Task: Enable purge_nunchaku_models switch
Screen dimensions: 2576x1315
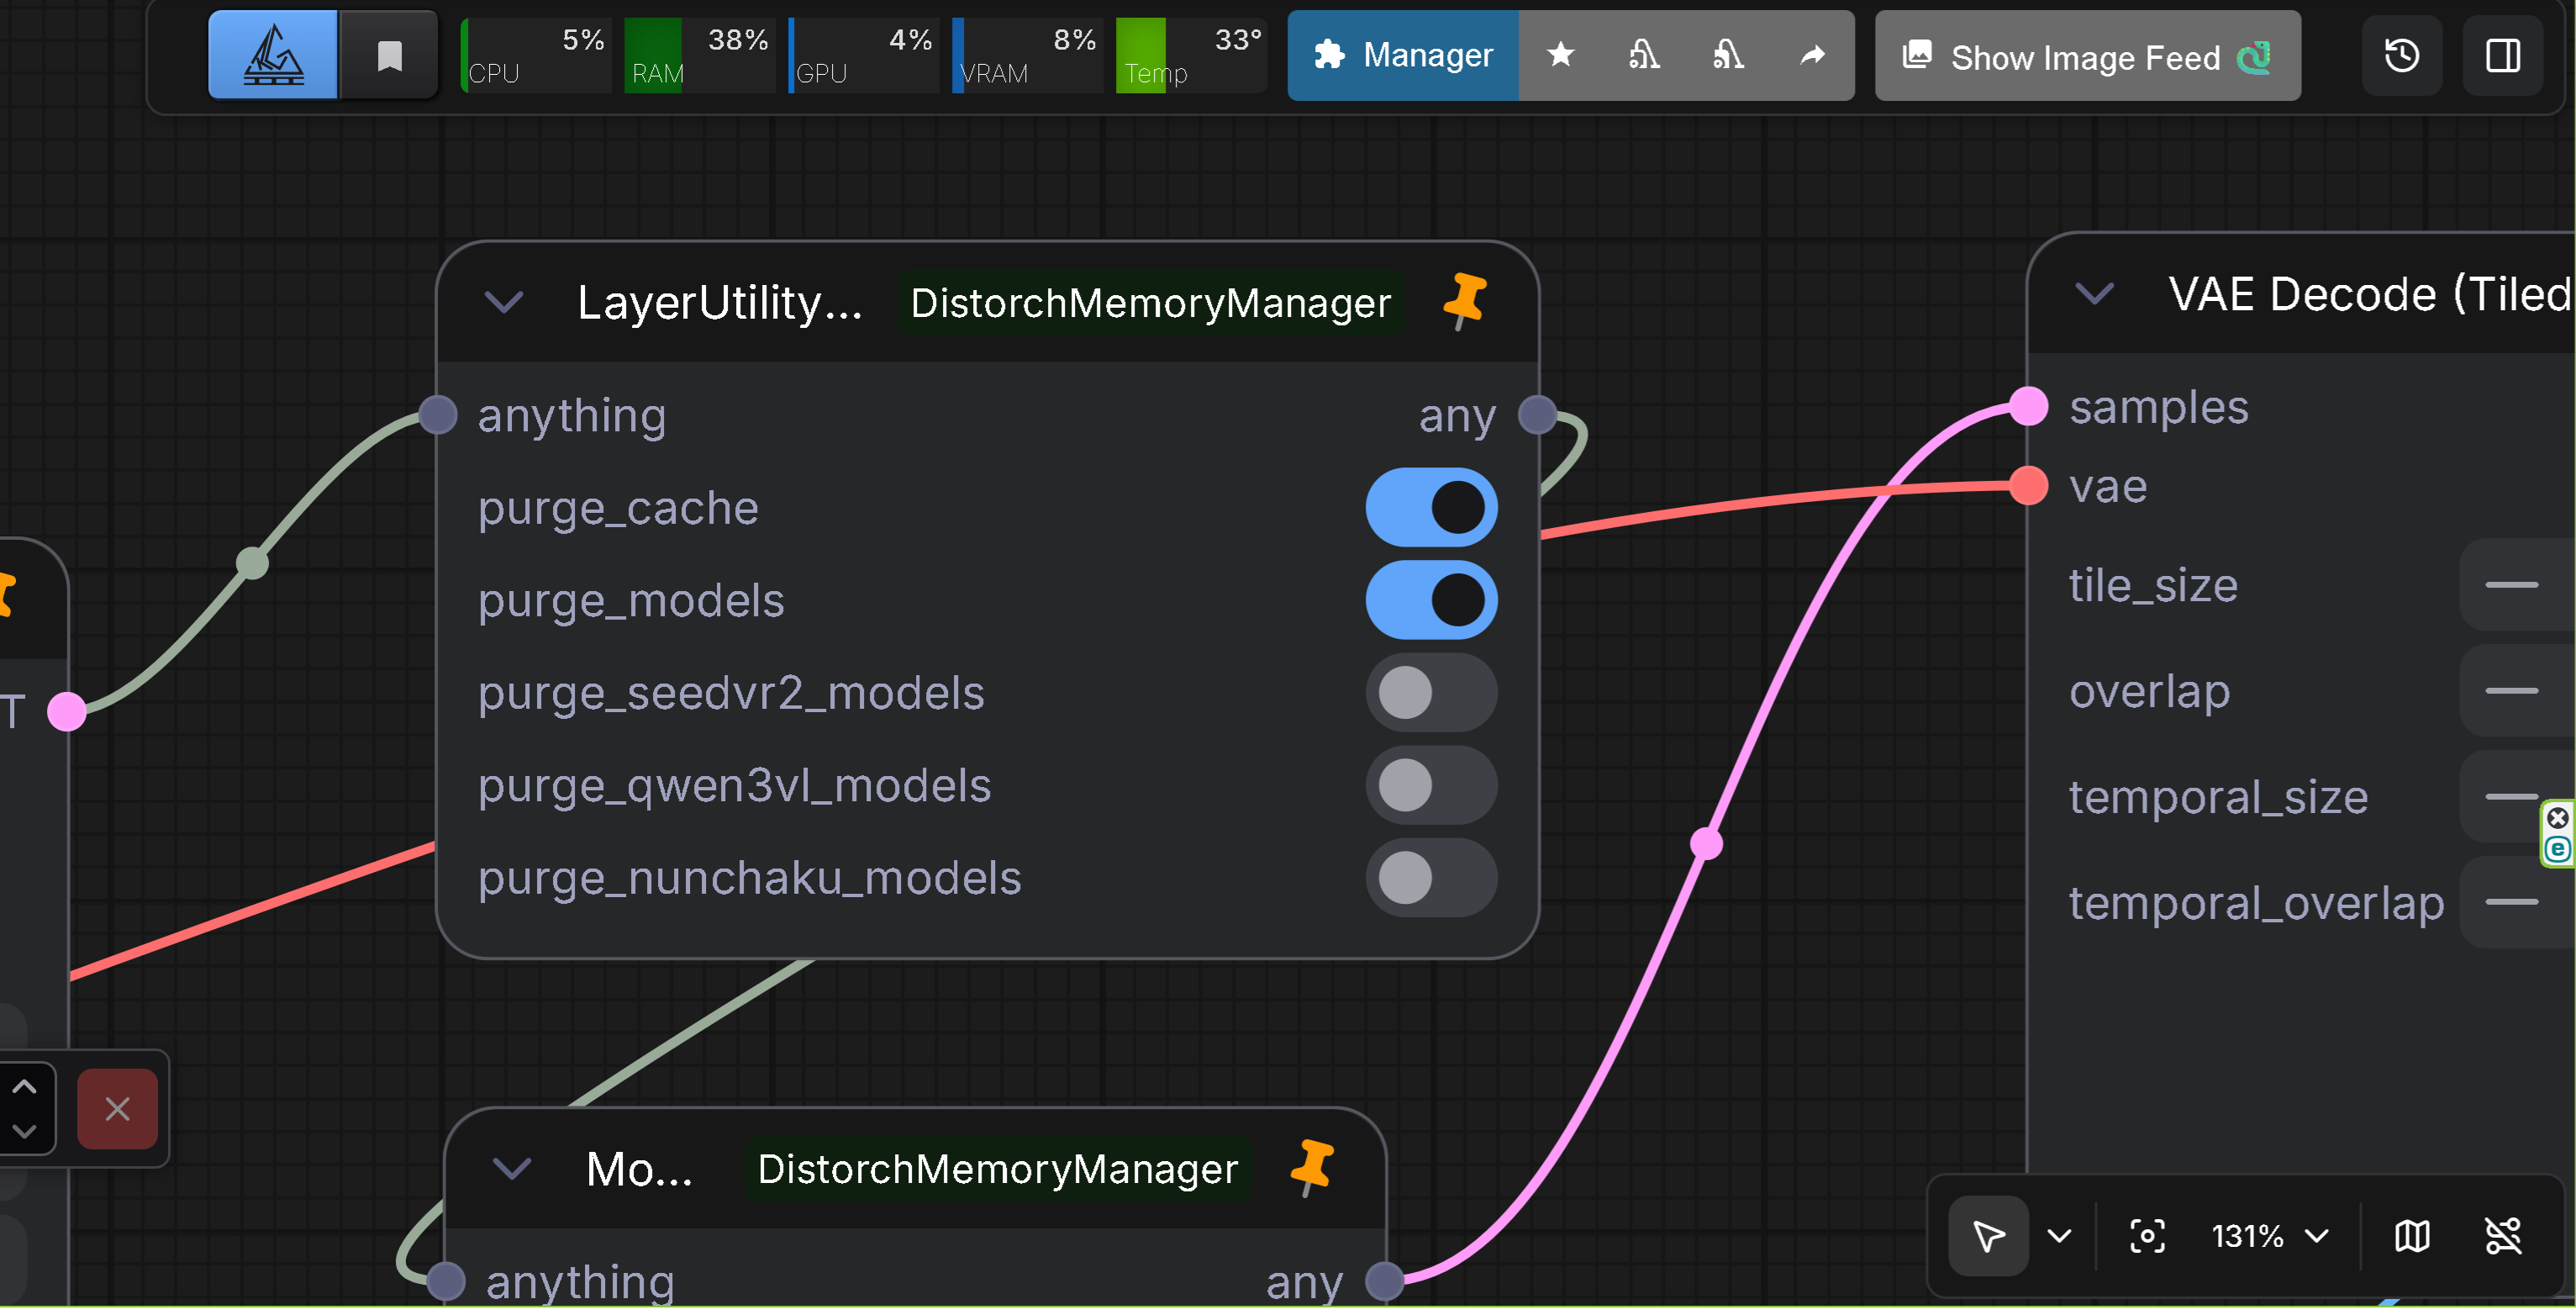Action: 1431,878
